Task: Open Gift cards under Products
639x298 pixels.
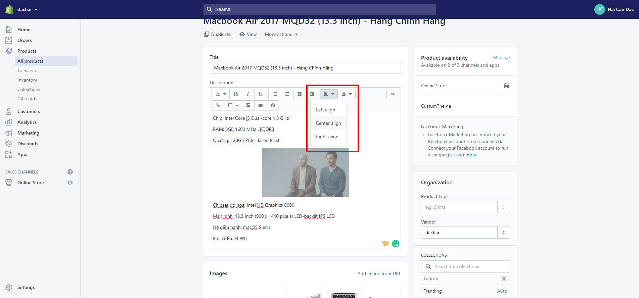Action: (x=27, y=99)
